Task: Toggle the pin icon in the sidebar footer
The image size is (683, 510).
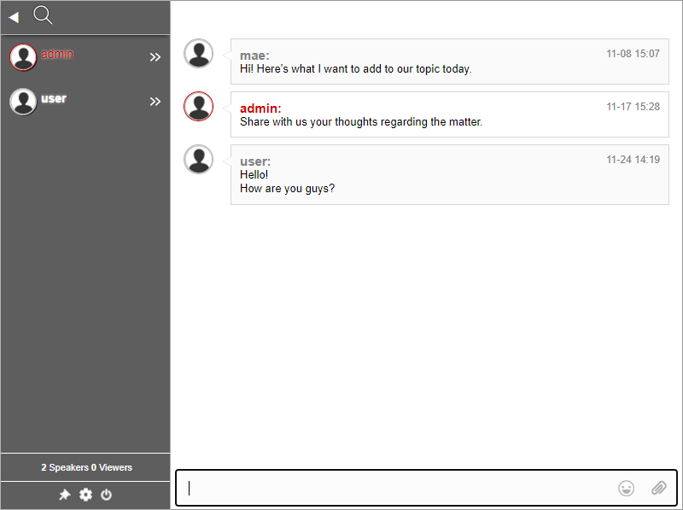Action: [64, 495]
